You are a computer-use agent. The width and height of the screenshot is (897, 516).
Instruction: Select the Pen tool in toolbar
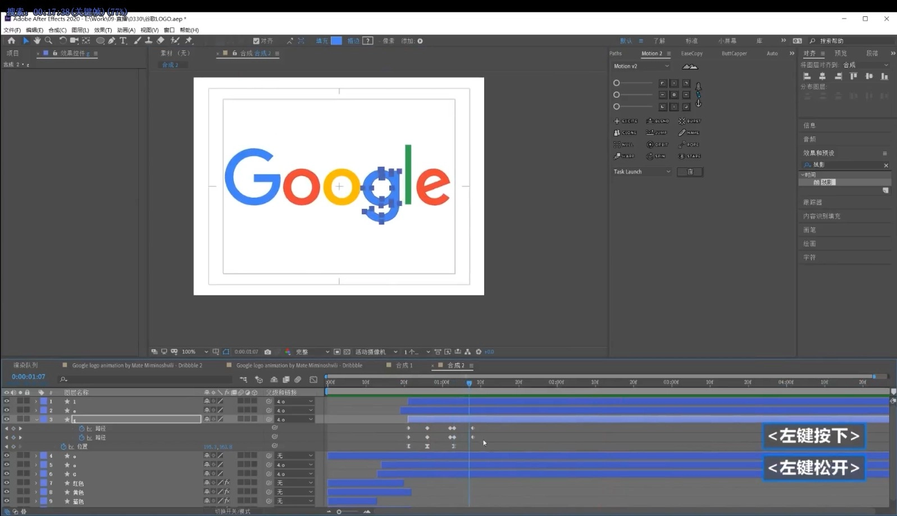pos(112,40)
